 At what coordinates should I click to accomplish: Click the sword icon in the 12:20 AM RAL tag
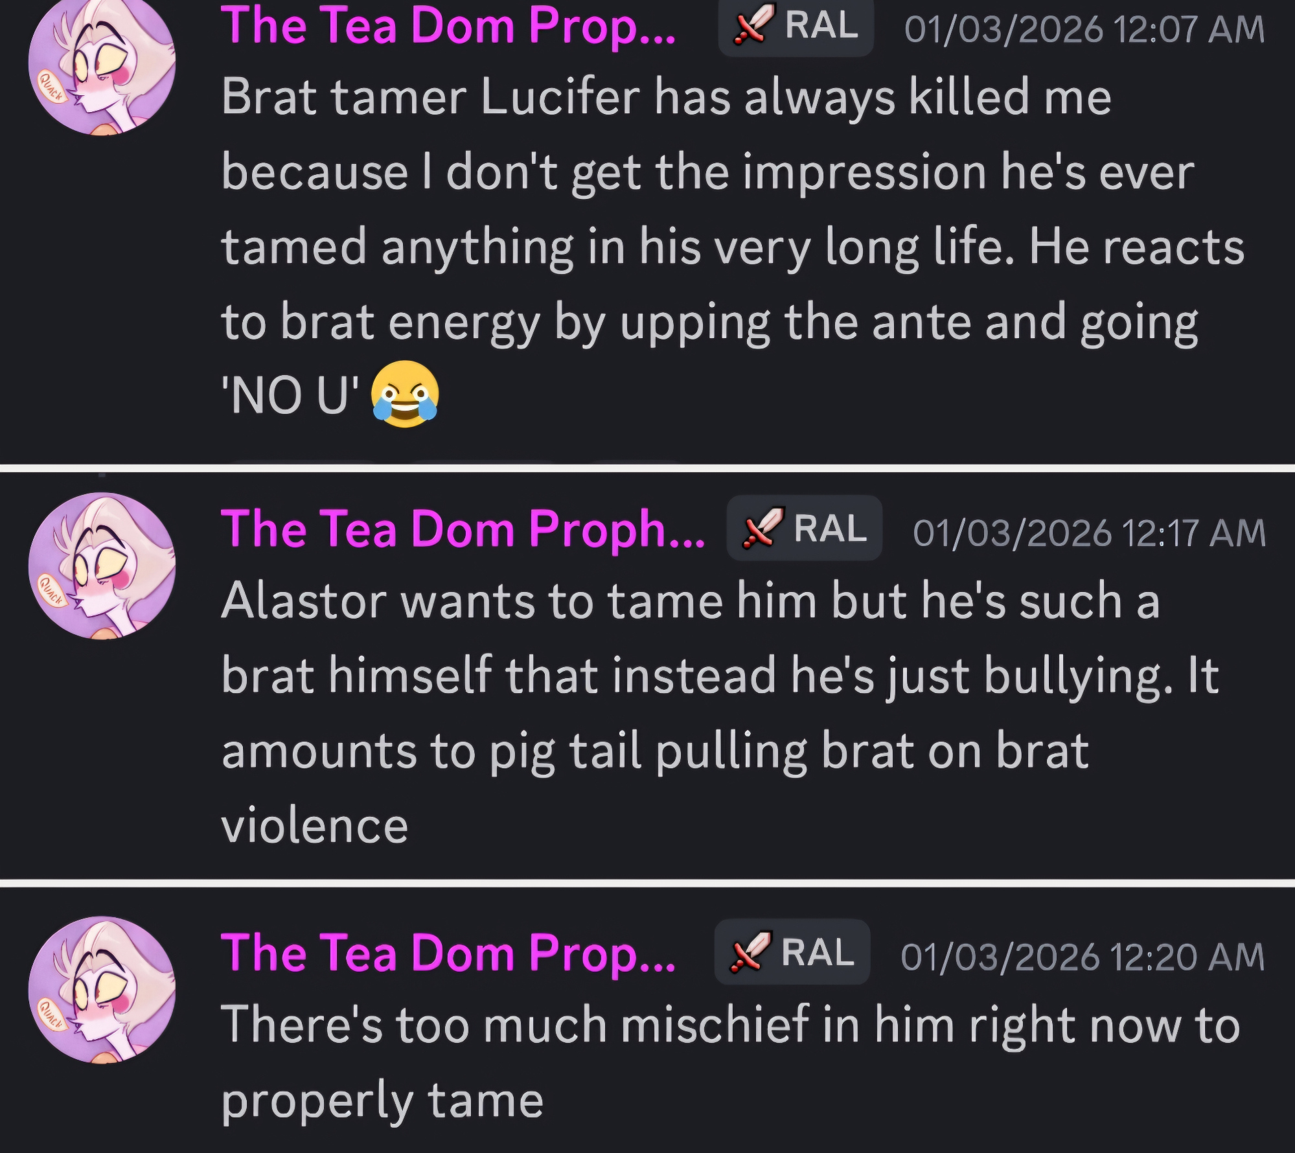750,952
